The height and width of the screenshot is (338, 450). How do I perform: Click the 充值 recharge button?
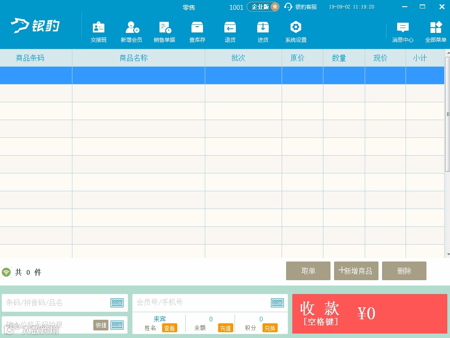[x=226, y=328]
